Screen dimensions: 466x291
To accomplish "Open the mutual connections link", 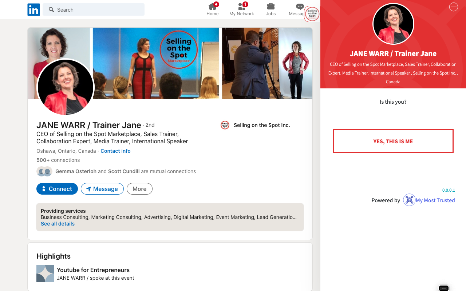I will pos(126,171).
